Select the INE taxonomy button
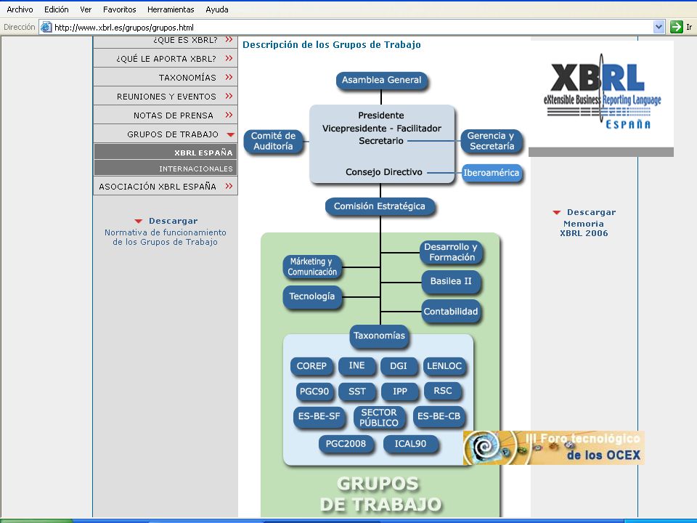The image size is (697, 523). click(357, 365)
